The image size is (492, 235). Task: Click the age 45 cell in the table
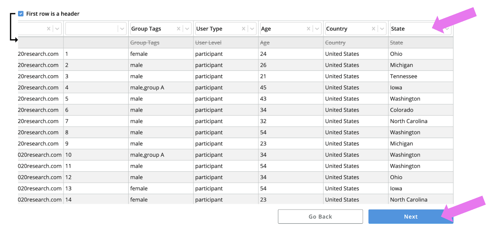263,88
